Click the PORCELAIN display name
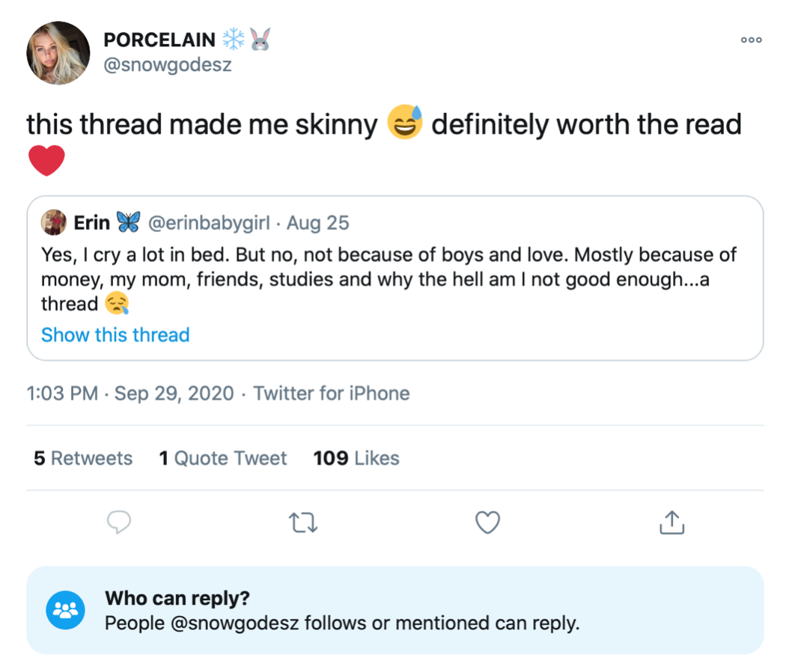 [x=159, y=40]
